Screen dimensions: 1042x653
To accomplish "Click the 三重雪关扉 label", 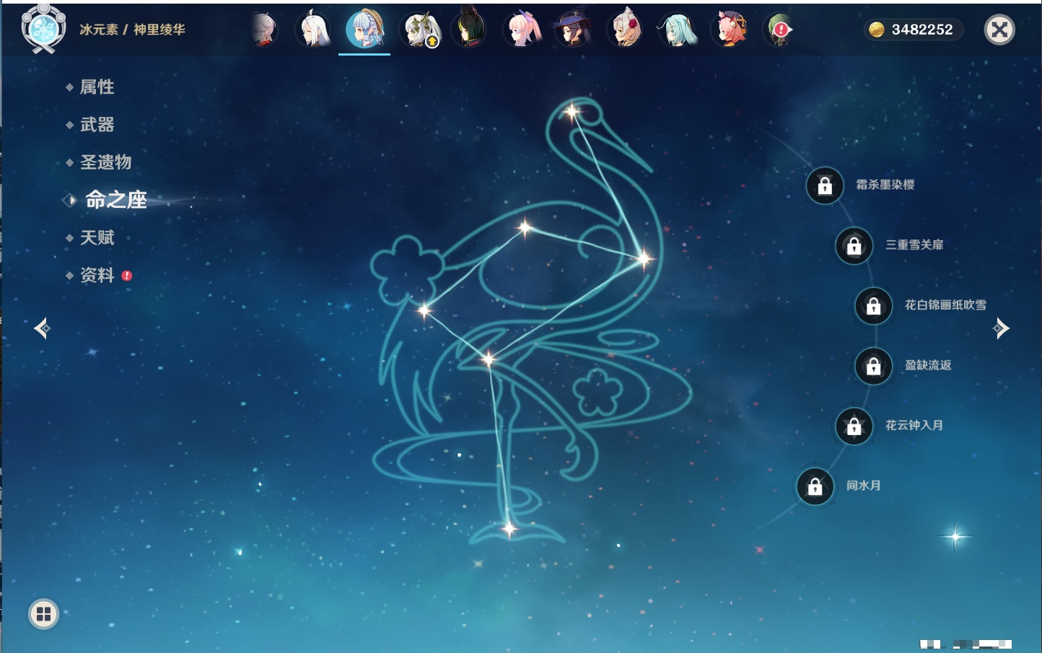I will 915,245.
